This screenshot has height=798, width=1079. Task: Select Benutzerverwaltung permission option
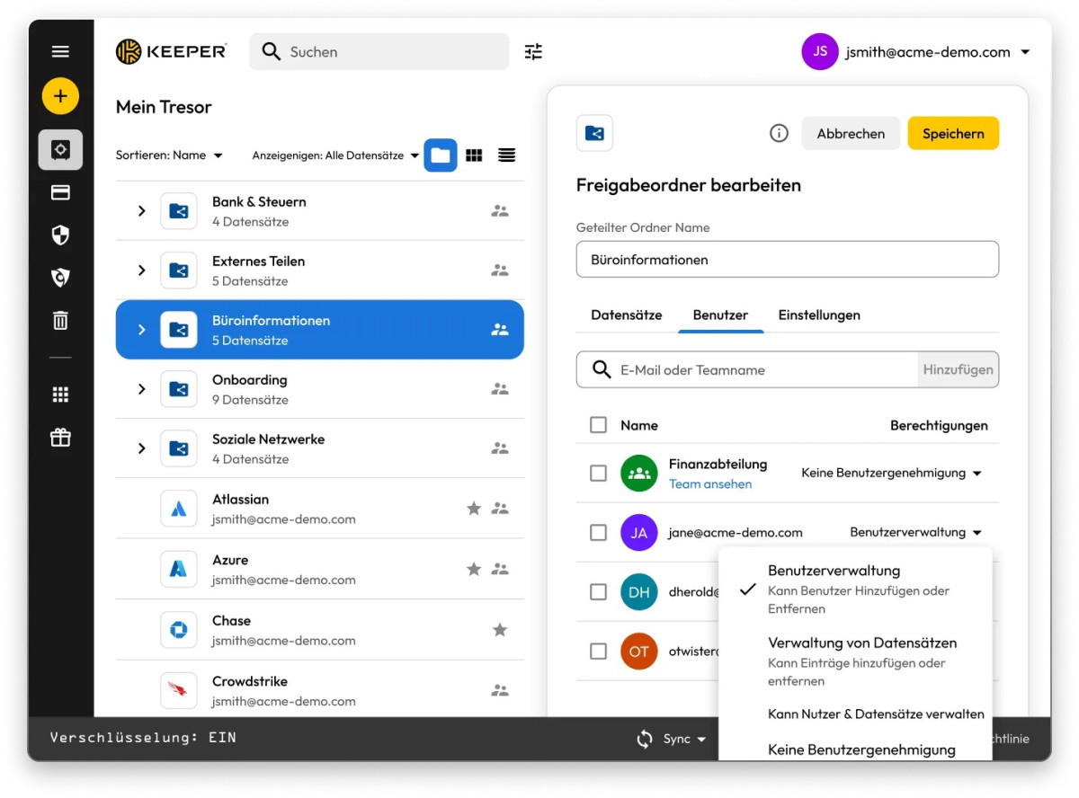click(855, 589)
